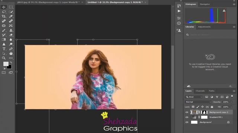Screen dimensions: 238x133
Task: Click the Creative Cloud sync icon in Libraries
Action: tap(189, 86)
